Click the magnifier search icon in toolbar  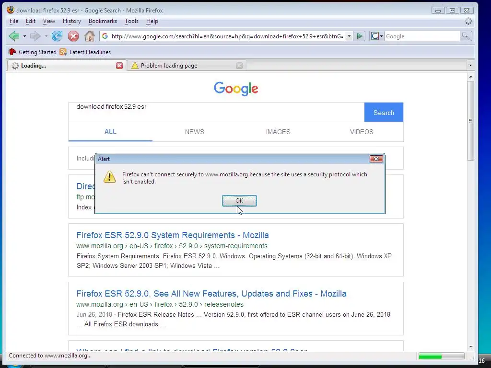click(466, 36)
